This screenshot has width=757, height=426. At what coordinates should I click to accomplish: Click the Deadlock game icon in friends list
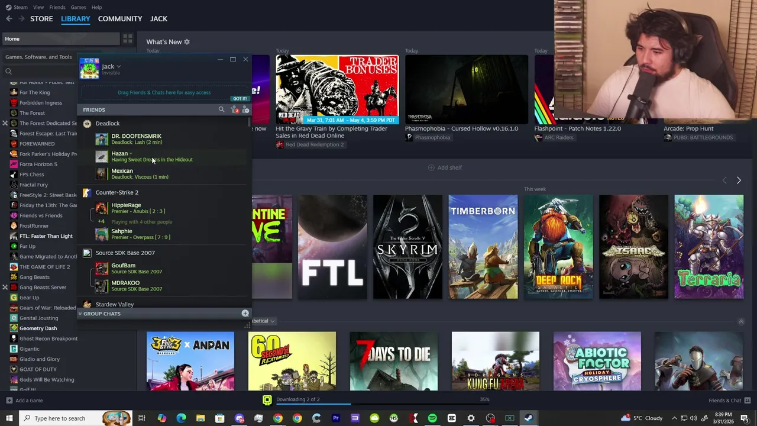click(87, 124)
